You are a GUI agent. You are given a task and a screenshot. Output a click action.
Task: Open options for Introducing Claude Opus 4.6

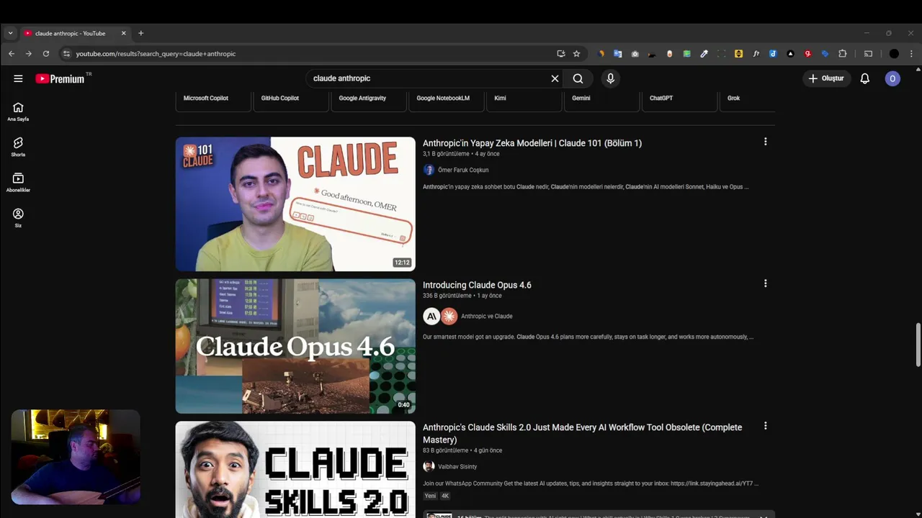765,283
